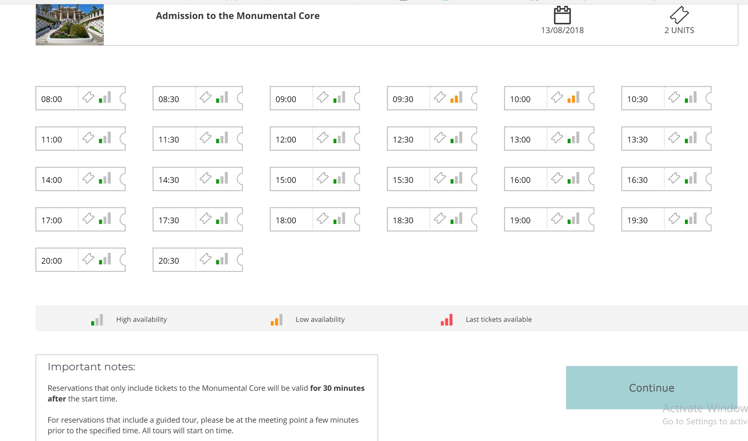Click the ticket icon in the 16:30 slot
748x441 pixels.
tap(674, 178)
